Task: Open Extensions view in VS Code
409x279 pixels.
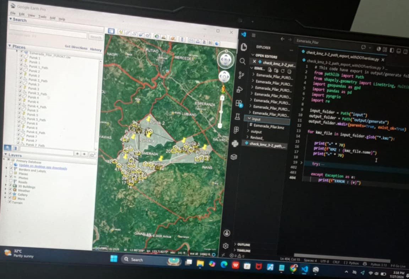Action: (239, 103)
